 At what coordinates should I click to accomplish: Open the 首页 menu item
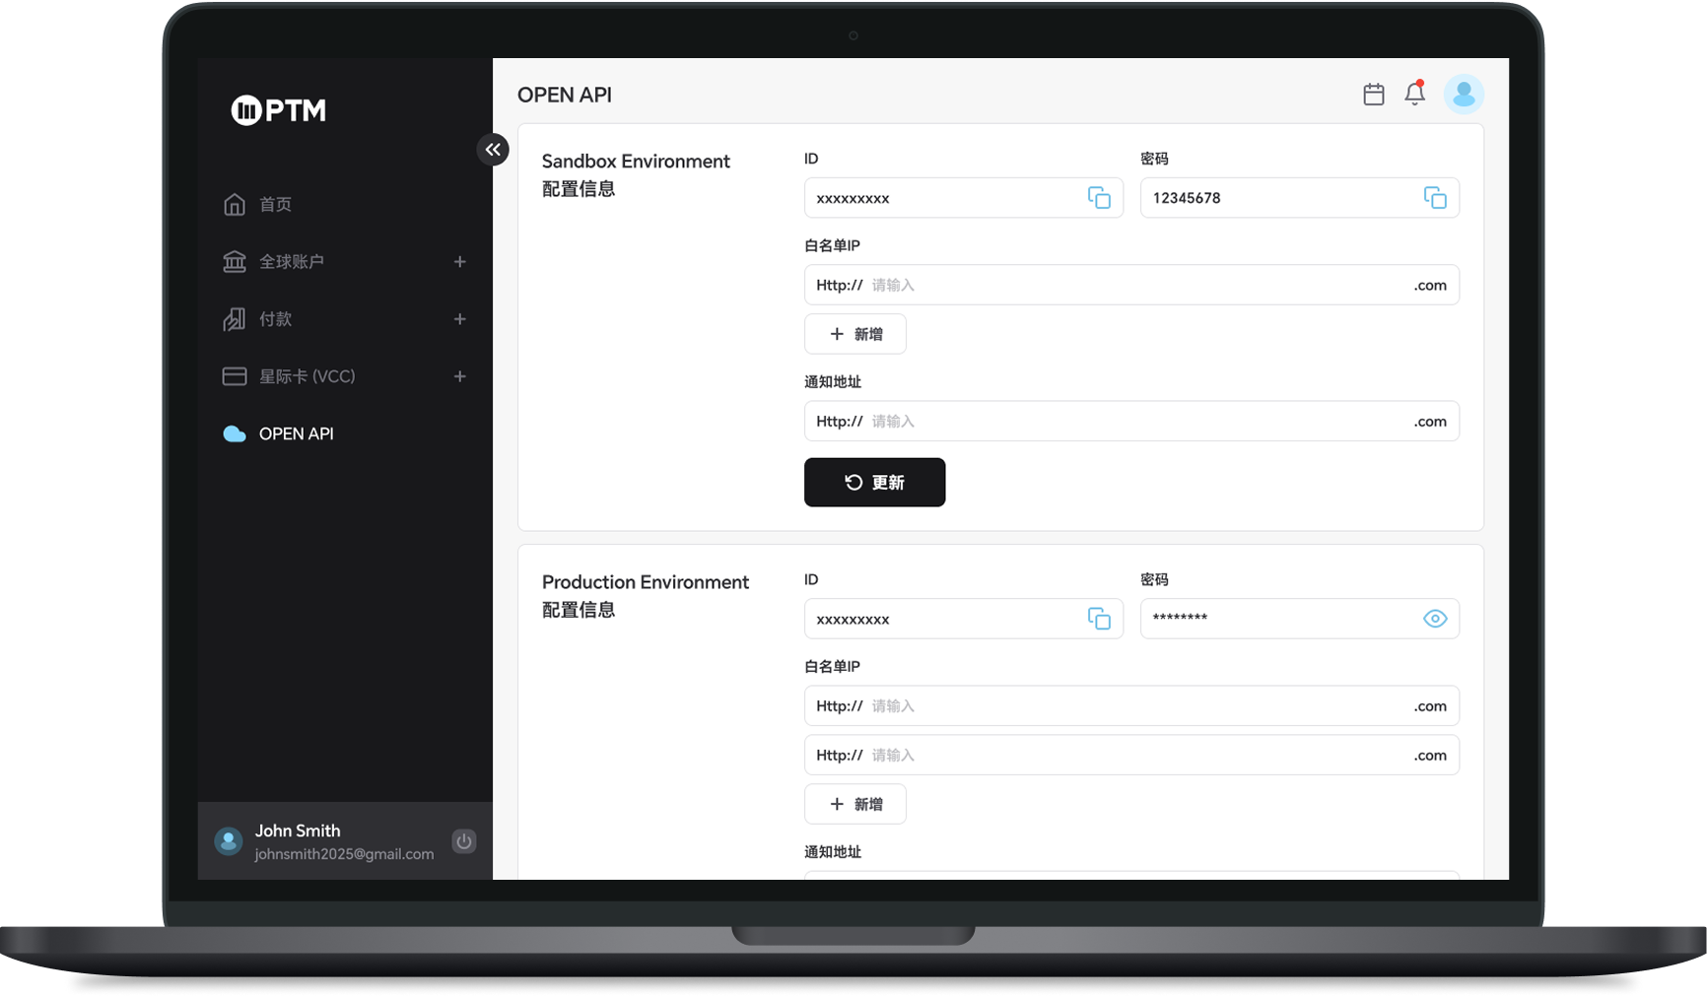tap(274, 204)
